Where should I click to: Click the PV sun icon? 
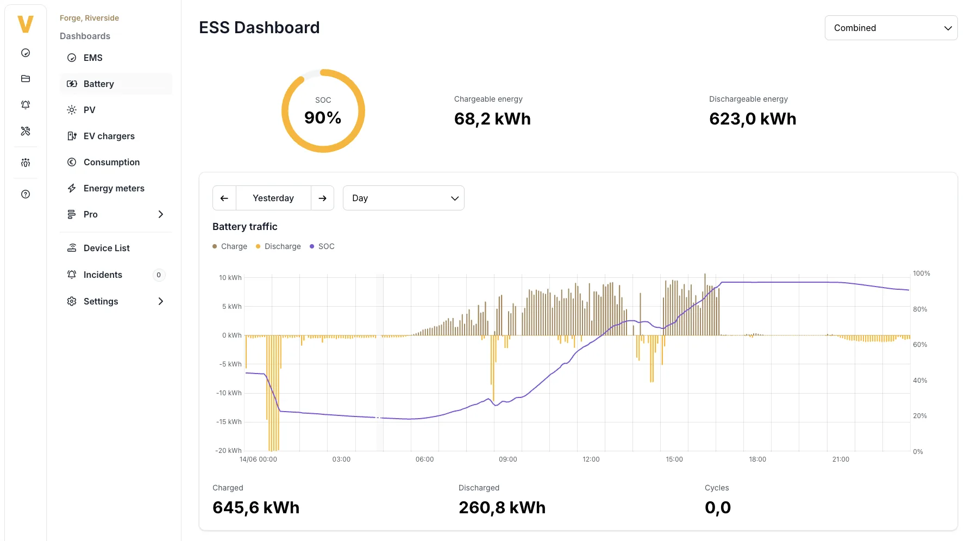pos(72,110)
